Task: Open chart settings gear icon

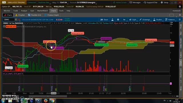Action: tap(118, 20)
